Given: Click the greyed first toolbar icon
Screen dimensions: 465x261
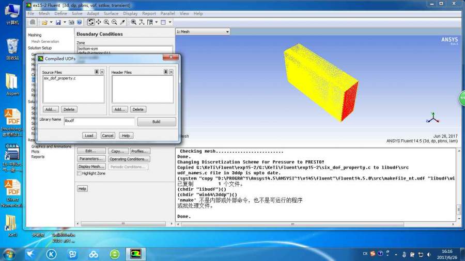Looking at the screenshot, I should [x=33, y=22].
